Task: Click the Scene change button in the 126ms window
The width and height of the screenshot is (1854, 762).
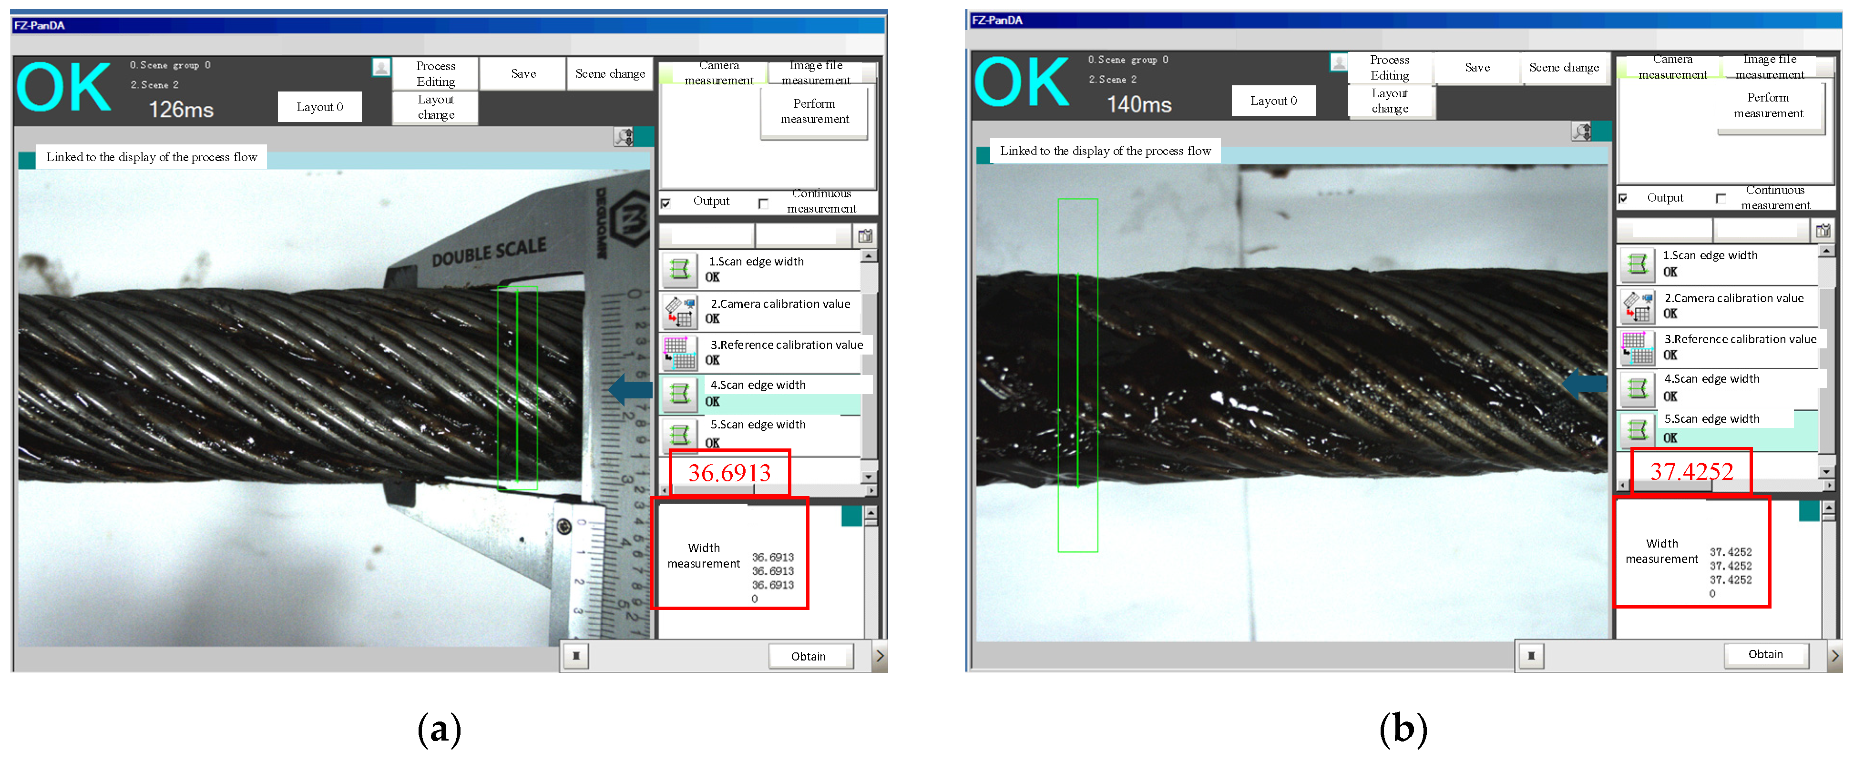Action: [x=610, y=73]
